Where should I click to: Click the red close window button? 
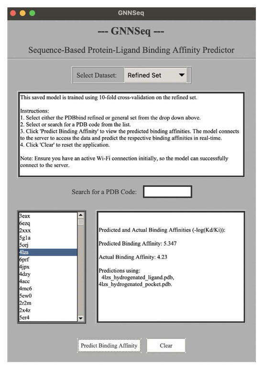pyautogui.click(x=13, y=13)
